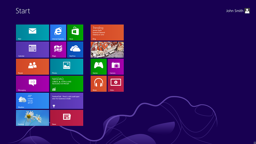The height and width of the screenshot is (144, 256).
Task: Click the user account avatar picture
Action: pos(247,11)
